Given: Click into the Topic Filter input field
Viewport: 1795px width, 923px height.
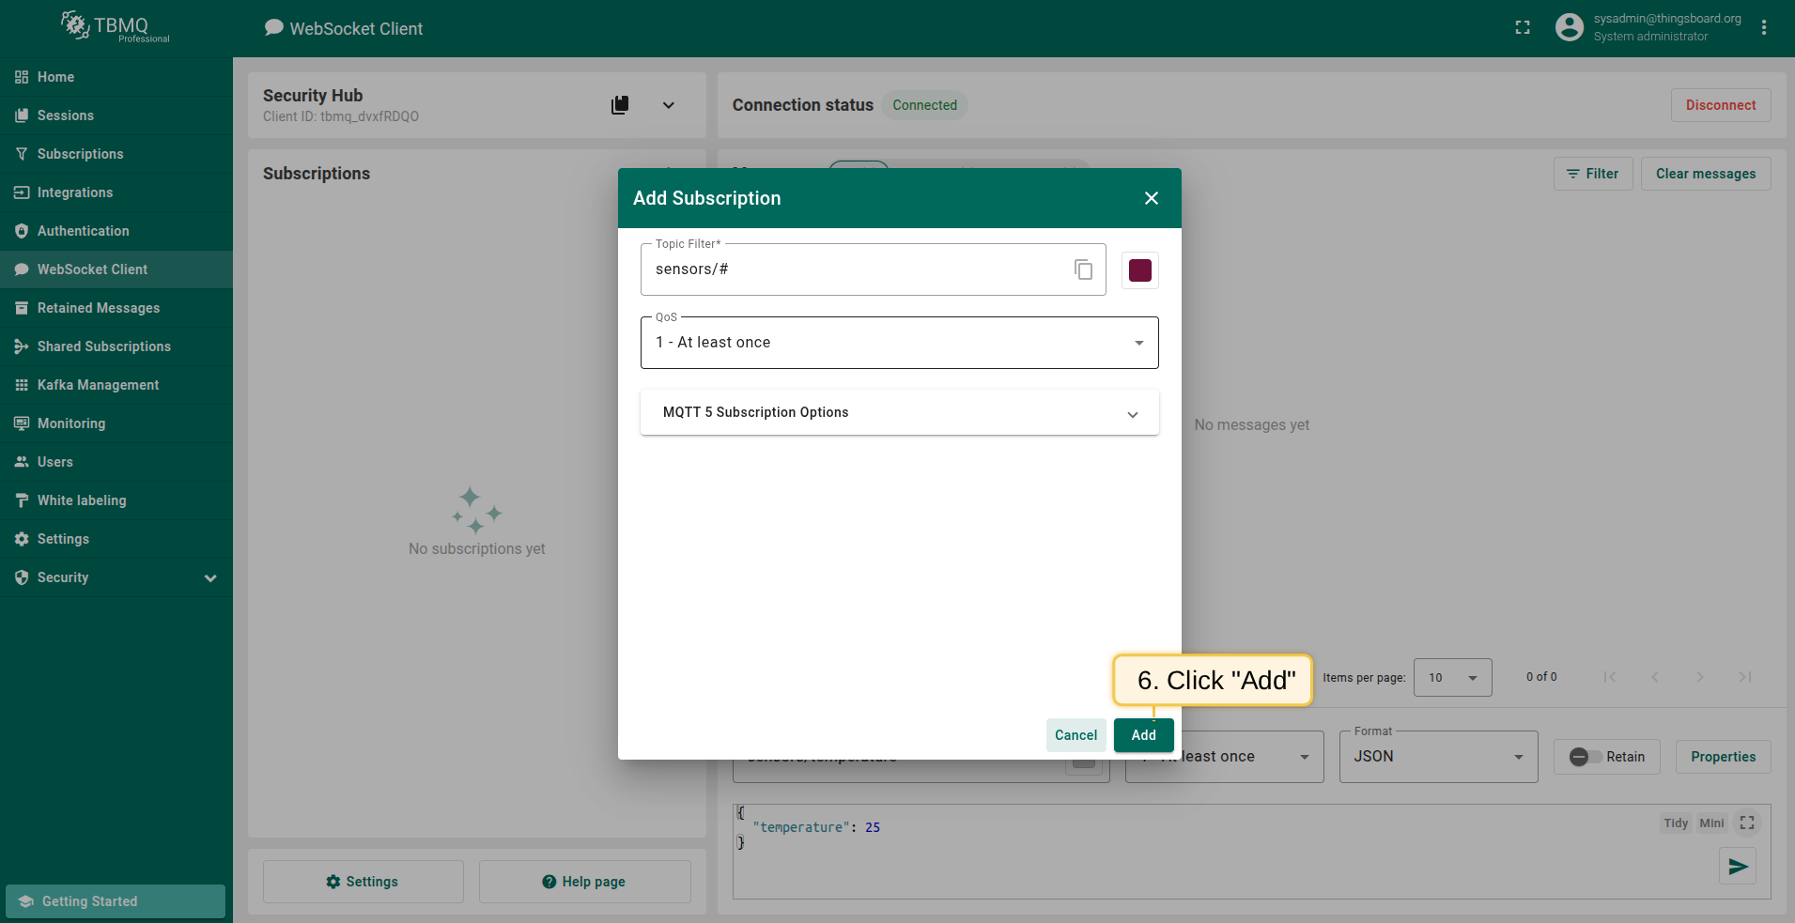Looking at the screenshot, I should point(855,269).
